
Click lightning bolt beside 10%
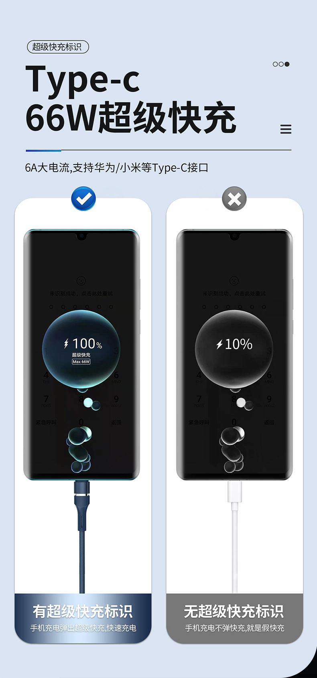(x=219, y=344)
